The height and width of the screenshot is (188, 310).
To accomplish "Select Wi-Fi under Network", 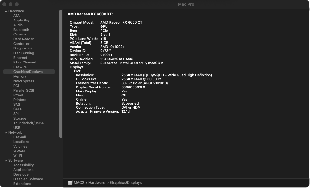I will point(18,156).
